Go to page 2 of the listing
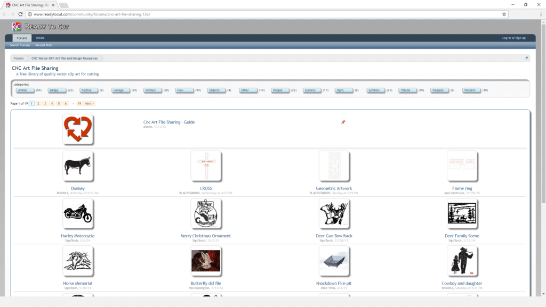The width and height of the screenshot is (546, 307). (39, 103)
